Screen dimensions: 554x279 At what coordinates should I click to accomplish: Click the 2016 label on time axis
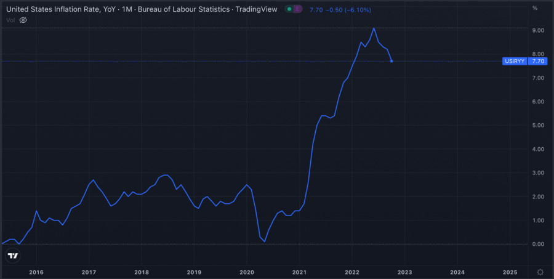pos(36,272)
